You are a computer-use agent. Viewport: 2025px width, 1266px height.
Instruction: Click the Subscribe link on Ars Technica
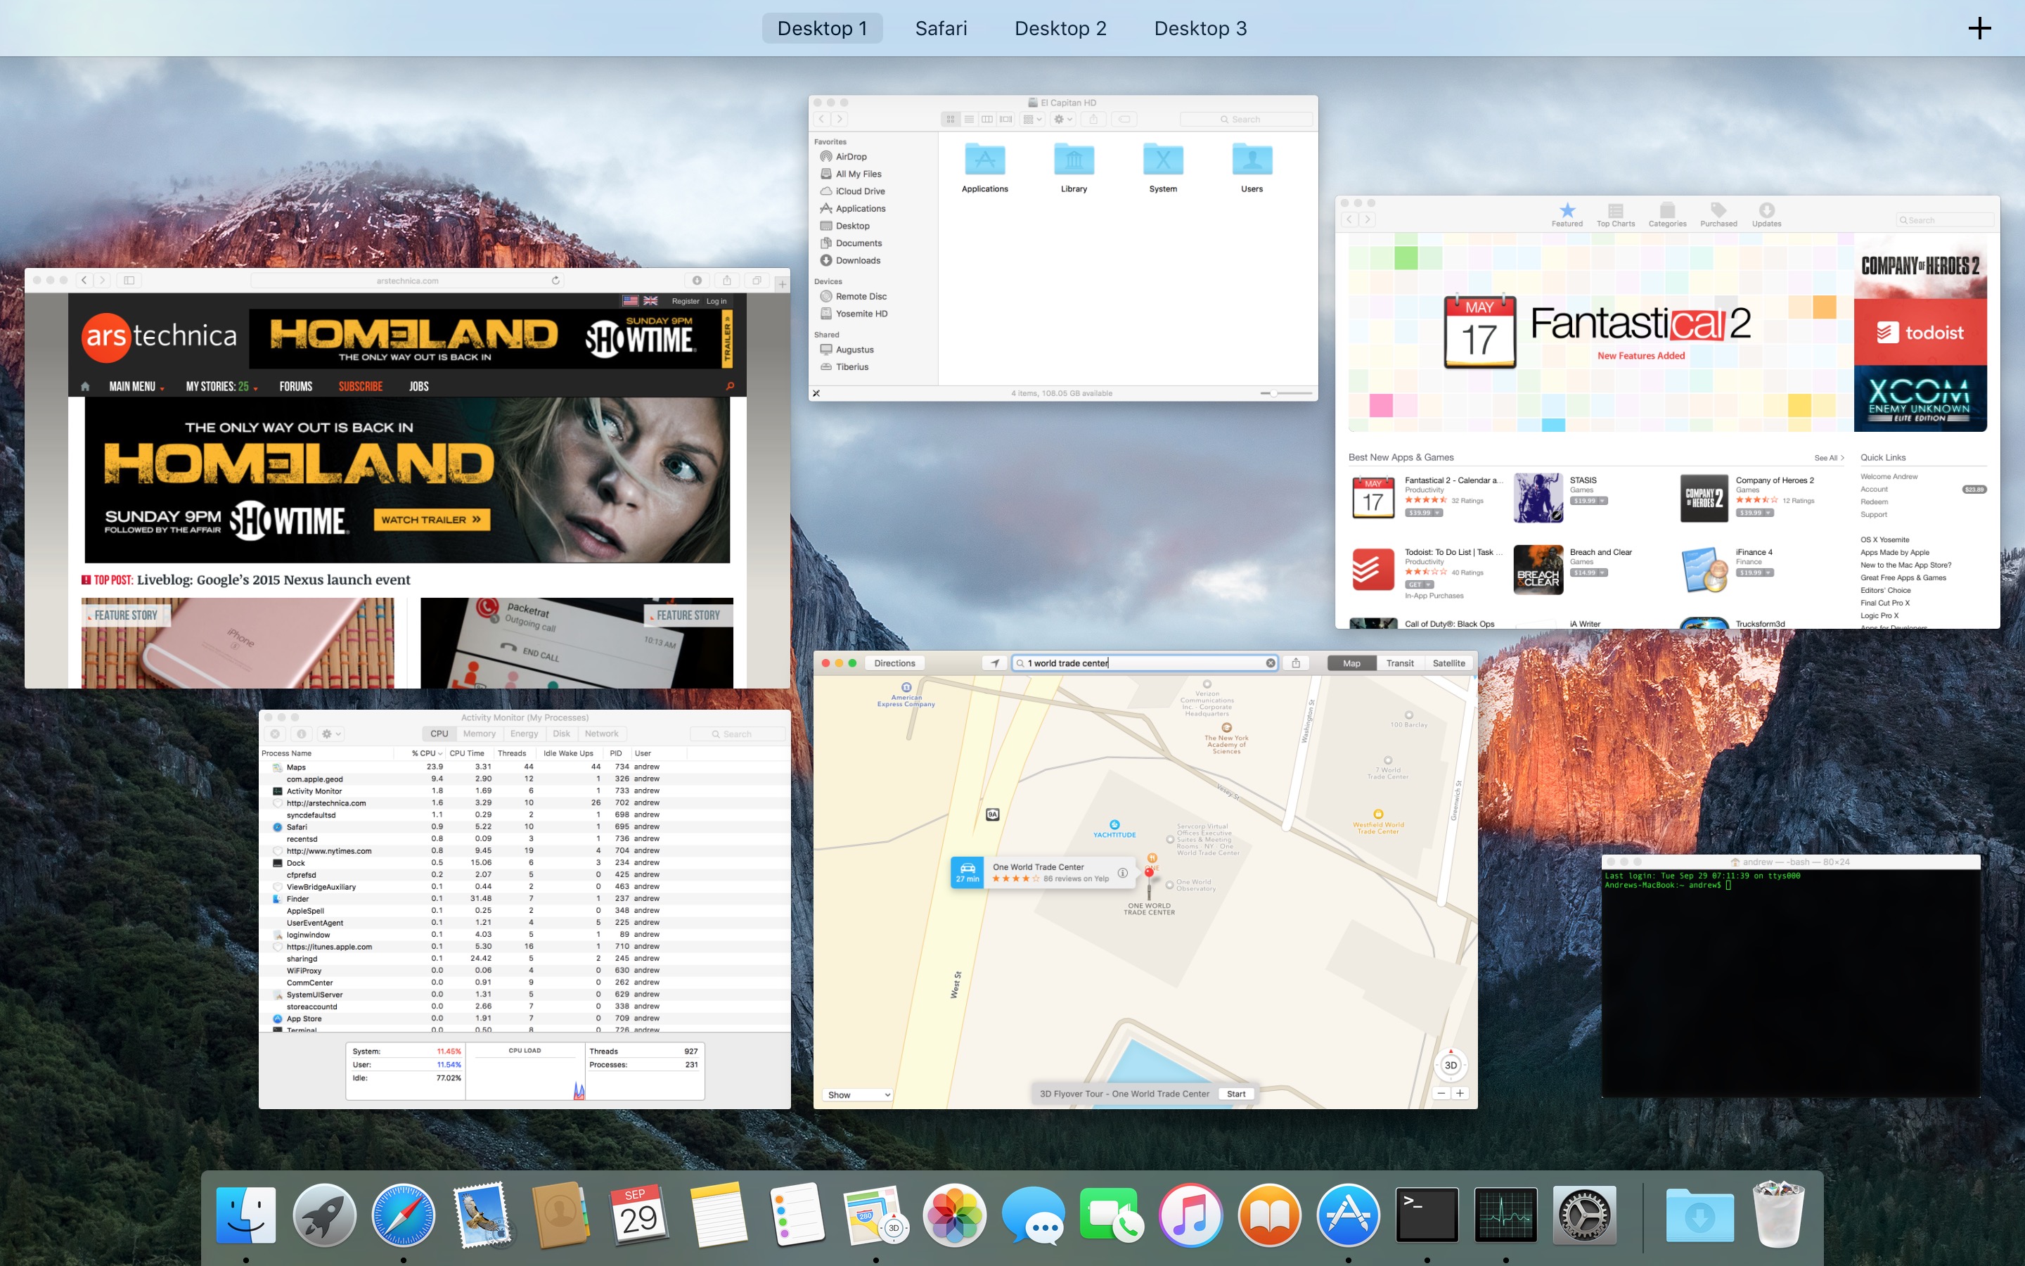pyautogui.click(x=361, y=387)
